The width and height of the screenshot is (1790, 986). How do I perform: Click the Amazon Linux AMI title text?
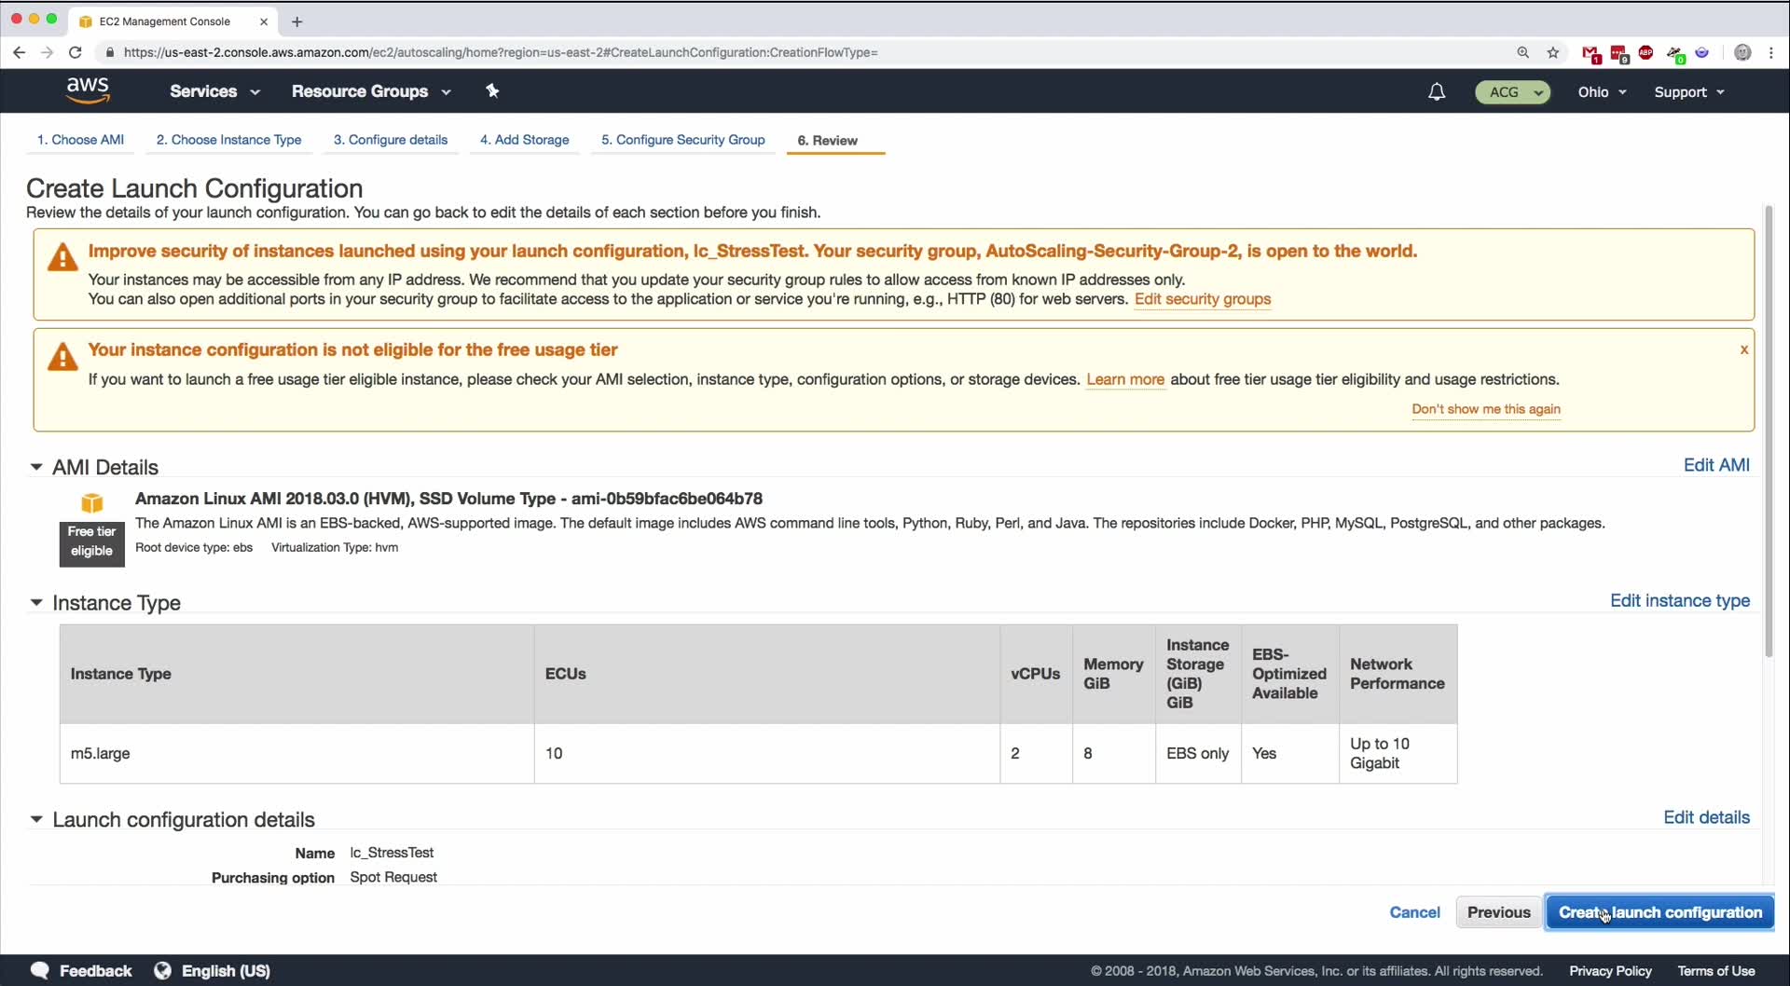(448, 499)
